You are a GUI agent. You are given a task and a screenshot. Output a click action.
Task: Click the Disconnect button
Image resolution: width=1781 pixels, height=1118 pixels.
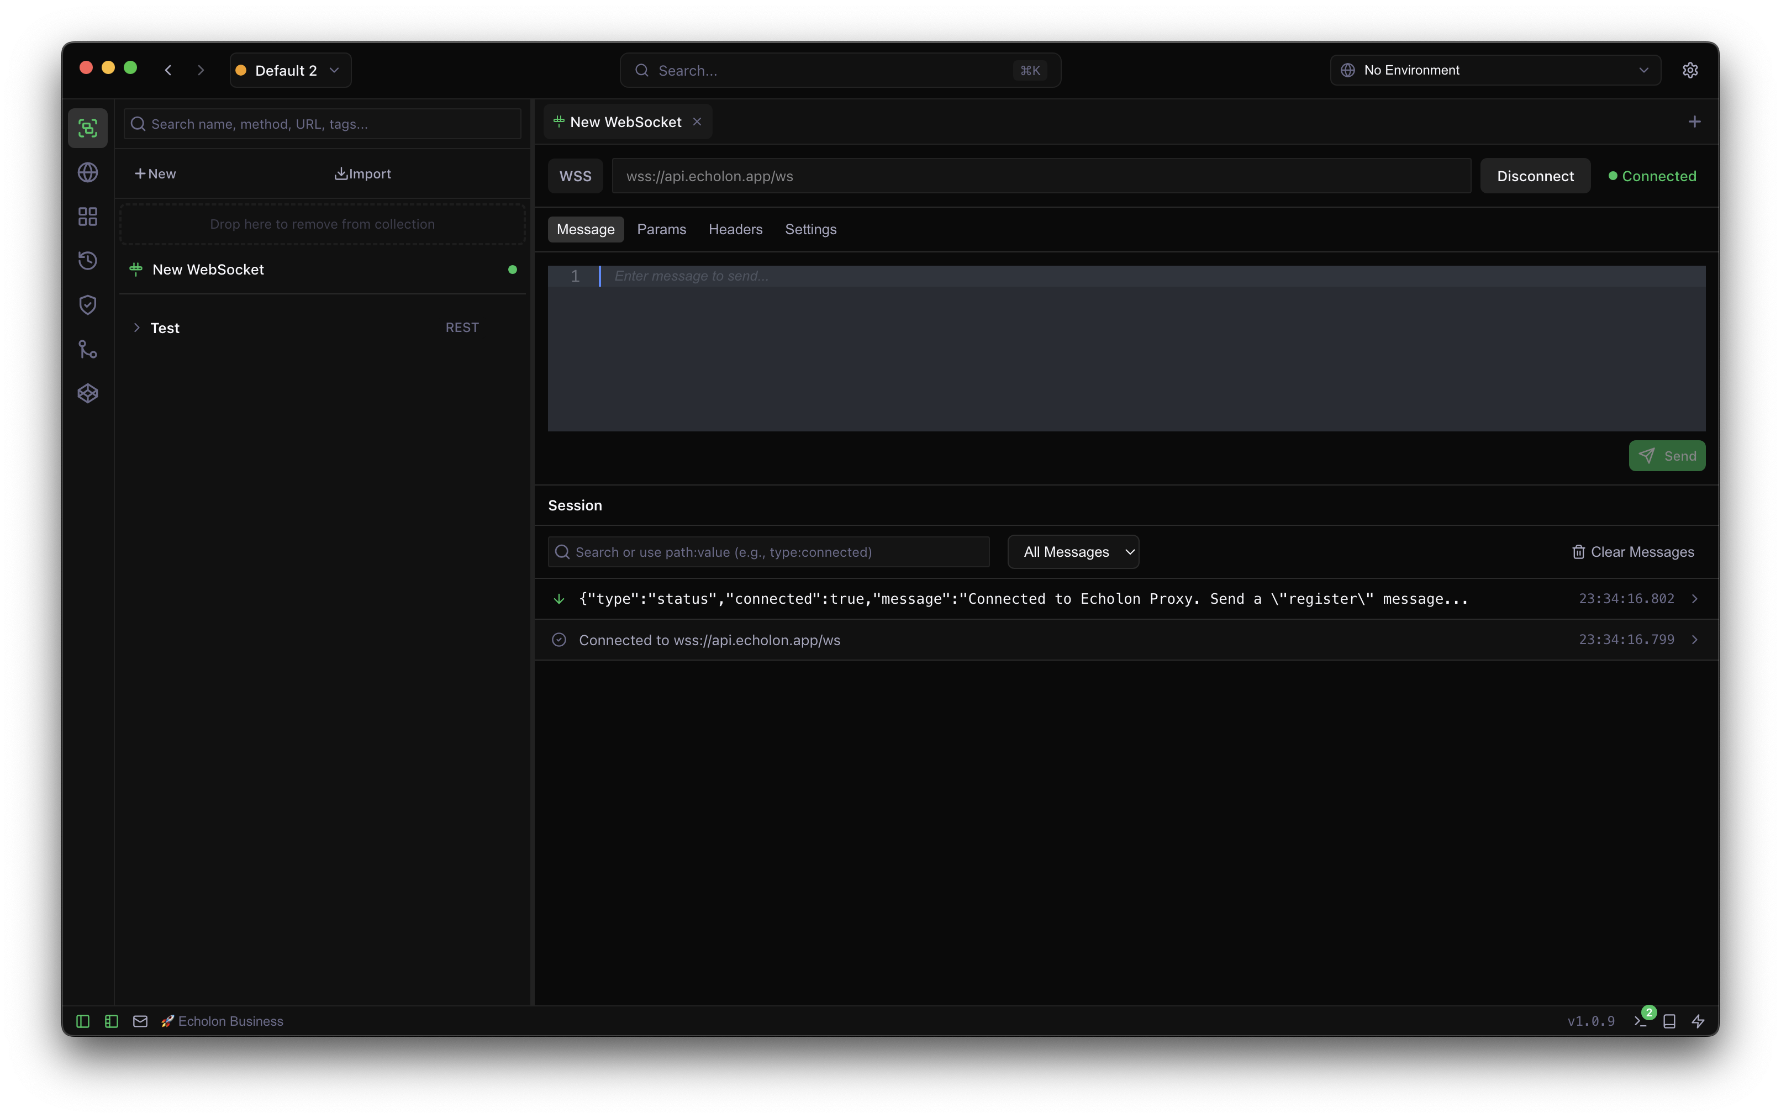click(1535, 175)
